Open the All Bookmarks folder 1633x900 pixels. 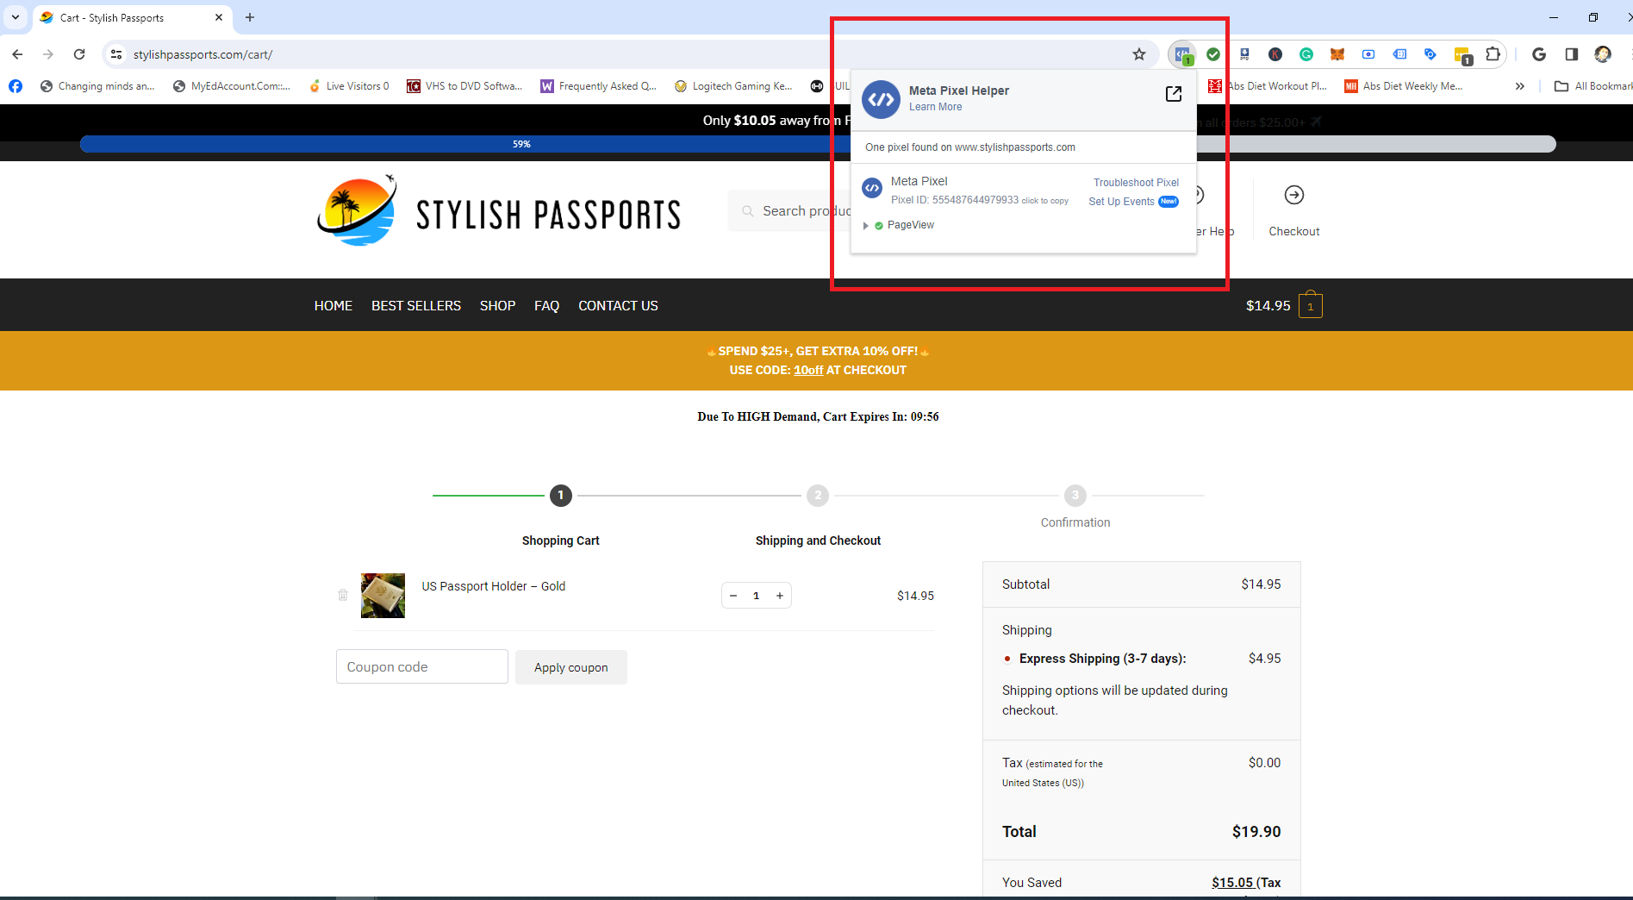coord(1592,86)
